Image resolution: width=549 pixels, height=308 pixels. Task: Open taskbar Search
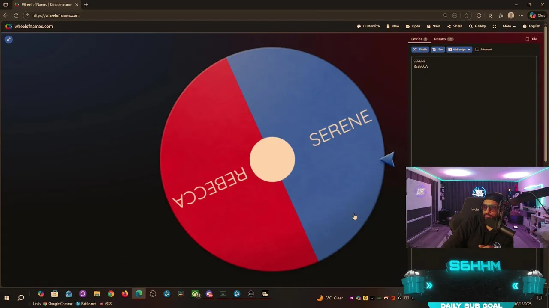coord(21,298)
